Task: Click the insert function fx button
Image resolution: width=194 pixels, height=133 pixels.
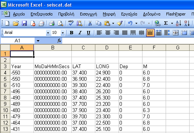Action: click(59, 41)
